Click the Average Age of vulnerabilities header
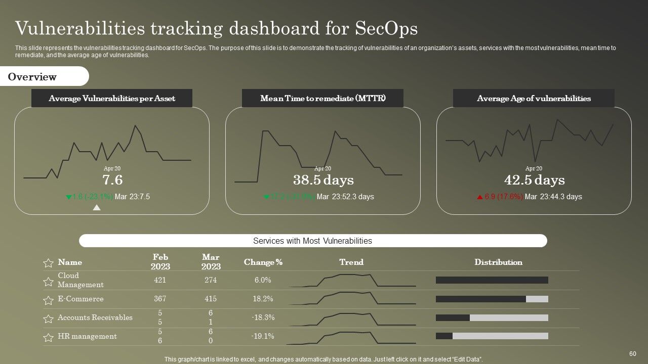Viewport: 648px width, 364px height. coord(534,98)
